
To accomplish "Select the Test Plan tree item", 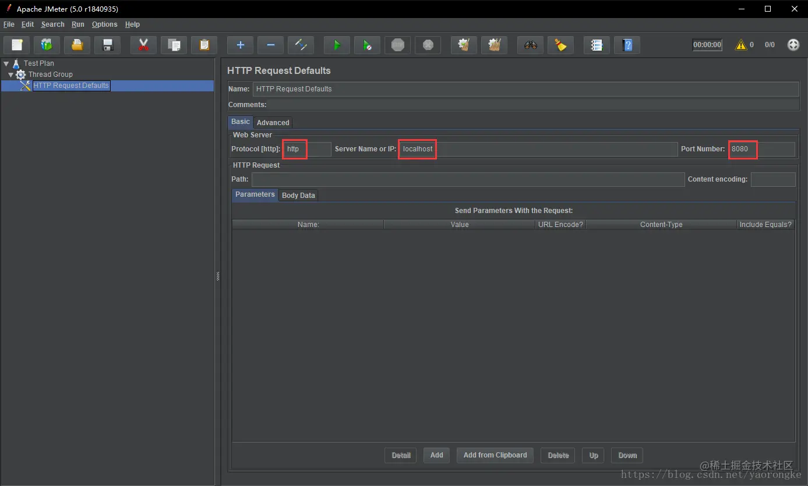I will pos(39,63).
